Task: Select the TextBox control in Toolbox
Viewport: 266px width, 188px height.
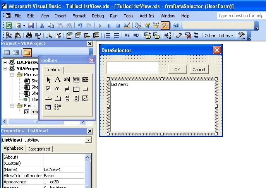Action: [67, 80]
